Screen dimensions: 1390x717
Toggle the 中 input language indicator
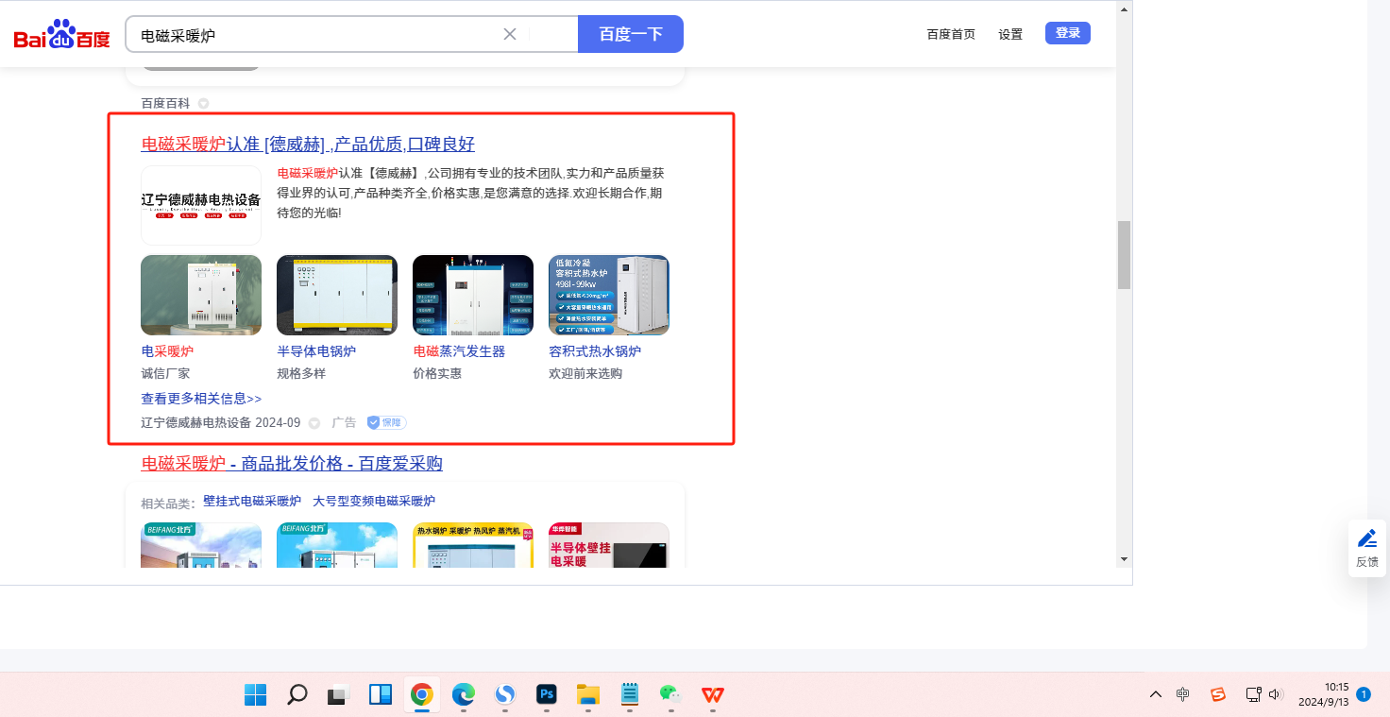tap(1183, 695)
